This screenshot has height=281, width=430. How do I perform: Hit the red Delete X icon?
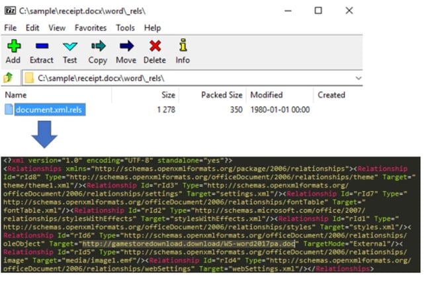click(155, 46)
